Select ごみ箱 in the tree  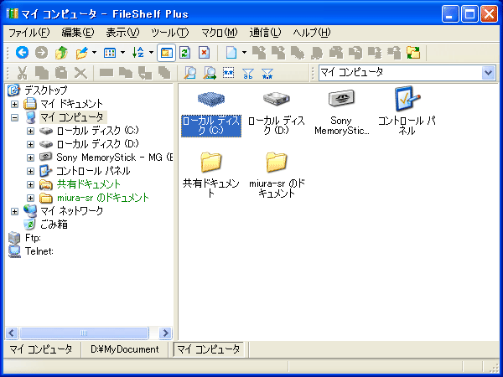[54, 225]
